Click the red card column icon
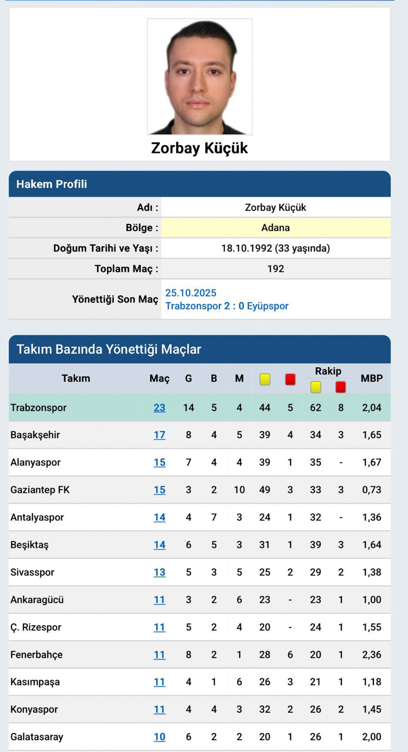The image size is (408, 752). pyautogui.click(x=290, y=380)
